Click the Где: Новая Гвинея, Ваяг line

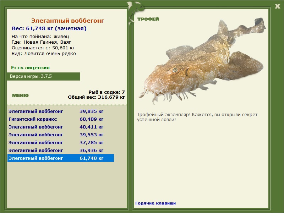[41, 42]
